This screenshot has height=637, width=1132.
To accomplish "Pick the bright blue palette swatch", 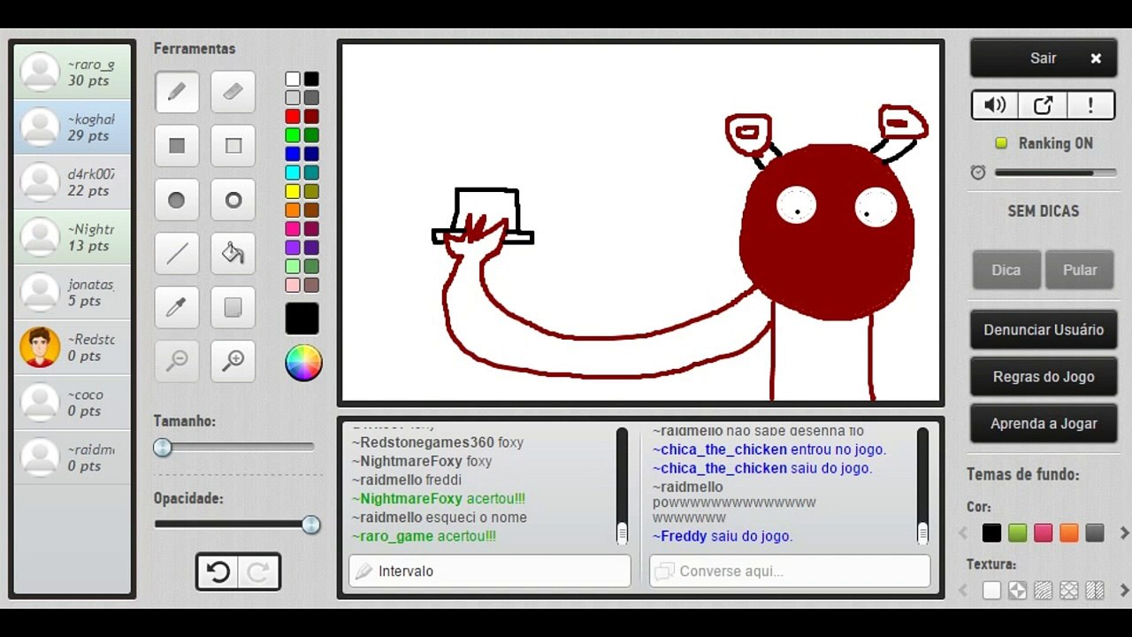I will click(293, 154).
